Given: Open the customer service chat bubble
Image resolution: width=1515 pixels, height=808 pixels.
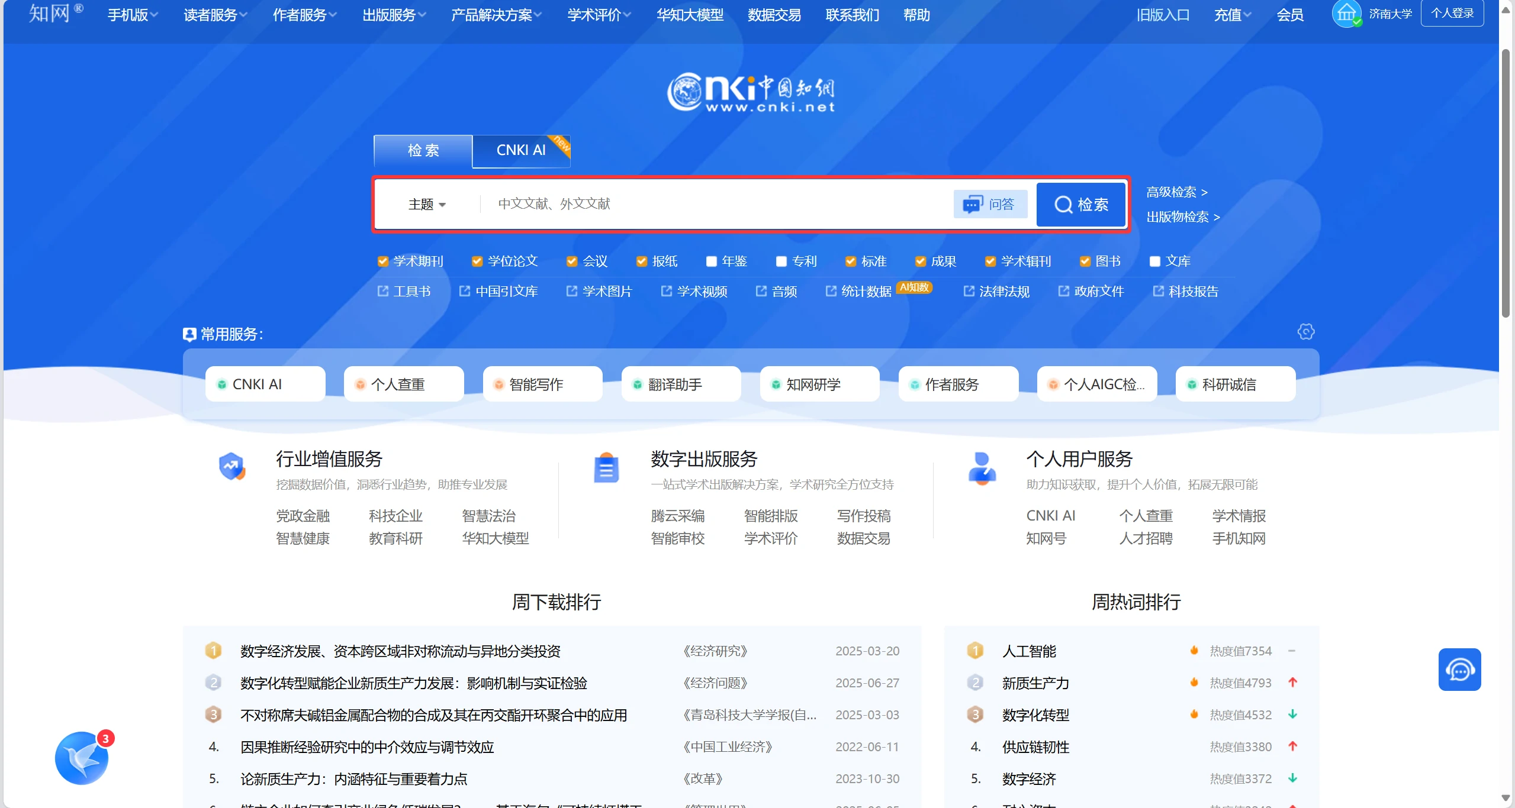Looking at the screenshot, I should (x=1459, y=669).
